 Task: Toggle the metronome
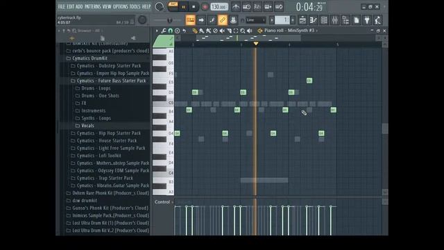pos(236,7)
